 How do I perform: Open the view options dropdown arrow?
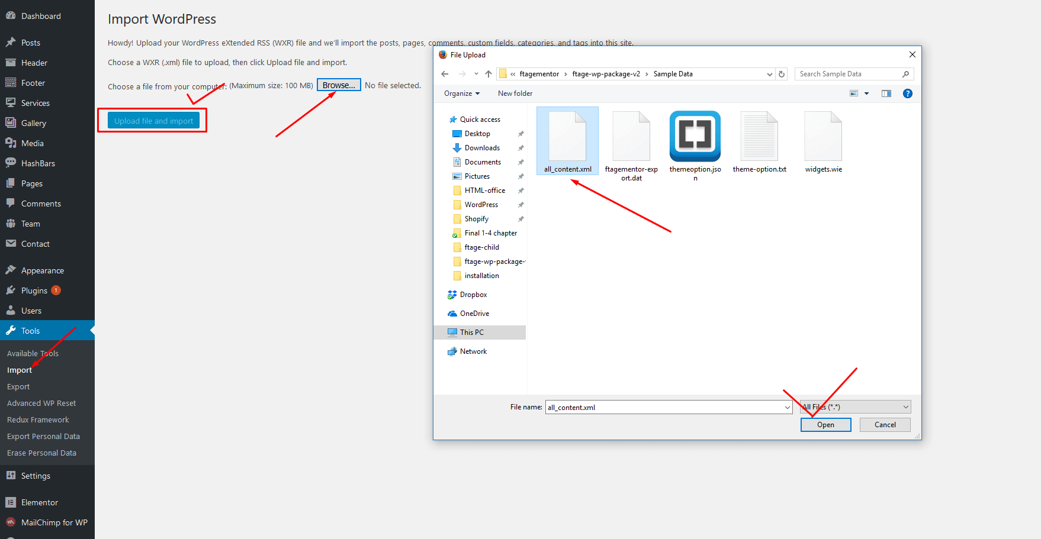[x=866, y=93]
